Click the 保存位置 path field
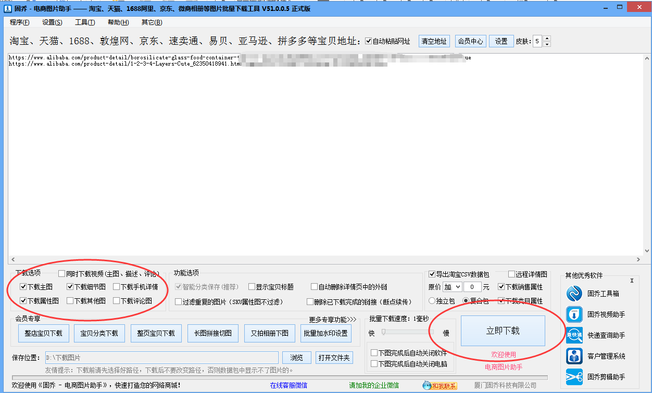Viewport: 652px width, 393px height. [162, 358]
